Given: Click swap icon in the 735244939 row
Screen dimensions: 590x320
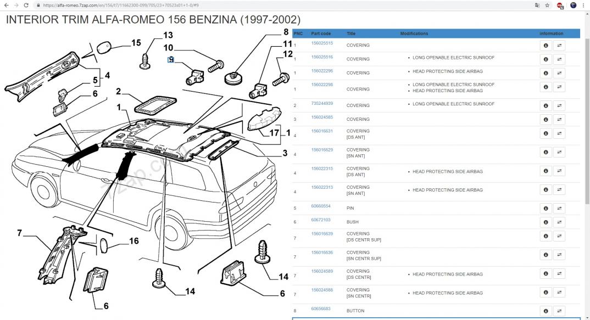Looking at the screenshot, I should 559,106.
